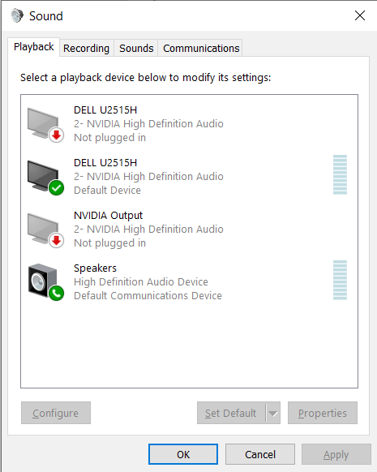This screenshot has width=377, height=472.
Task: Click the Speakers device icon
Action: [x=45, y=282]
